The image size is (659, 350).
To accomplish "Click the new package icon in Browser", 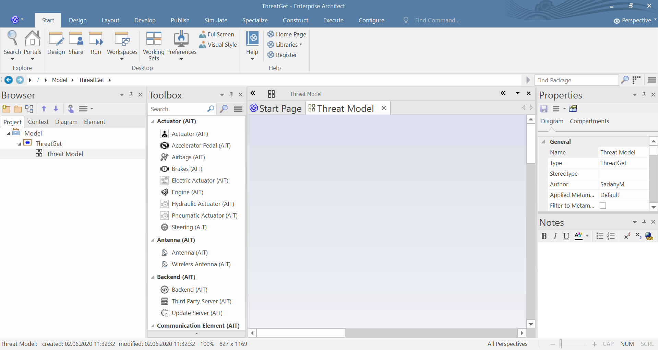I will pyautogui.click(x=6, y=109).
